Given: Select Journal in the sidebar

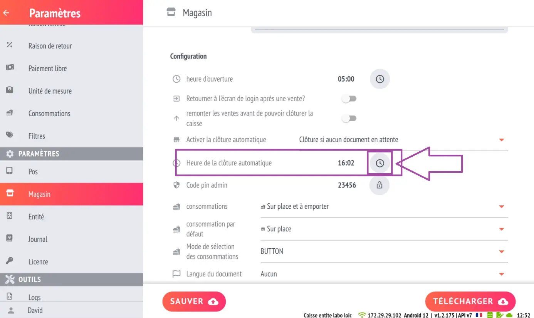Looking at the screenshot, I should (71, 239).
